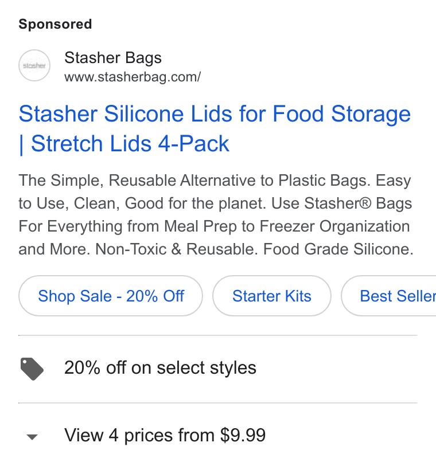Image resolution: width=436 pixels, height=470 pixels.
Task: Click the round Stasher logo icon
Action: click(x=34, y=65)
